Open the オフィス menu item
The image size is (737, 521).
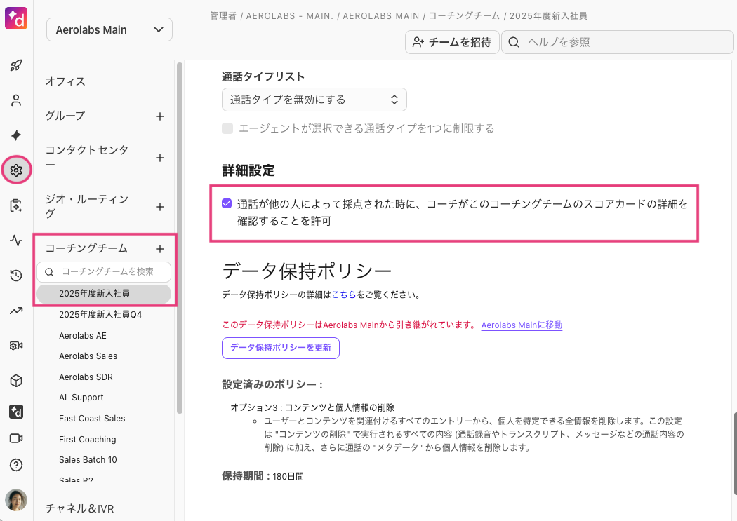pos(65,81)
